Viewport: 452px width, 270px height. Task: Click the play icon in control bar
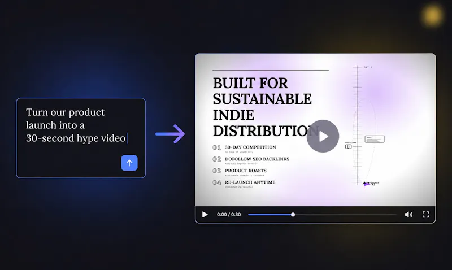205,215
